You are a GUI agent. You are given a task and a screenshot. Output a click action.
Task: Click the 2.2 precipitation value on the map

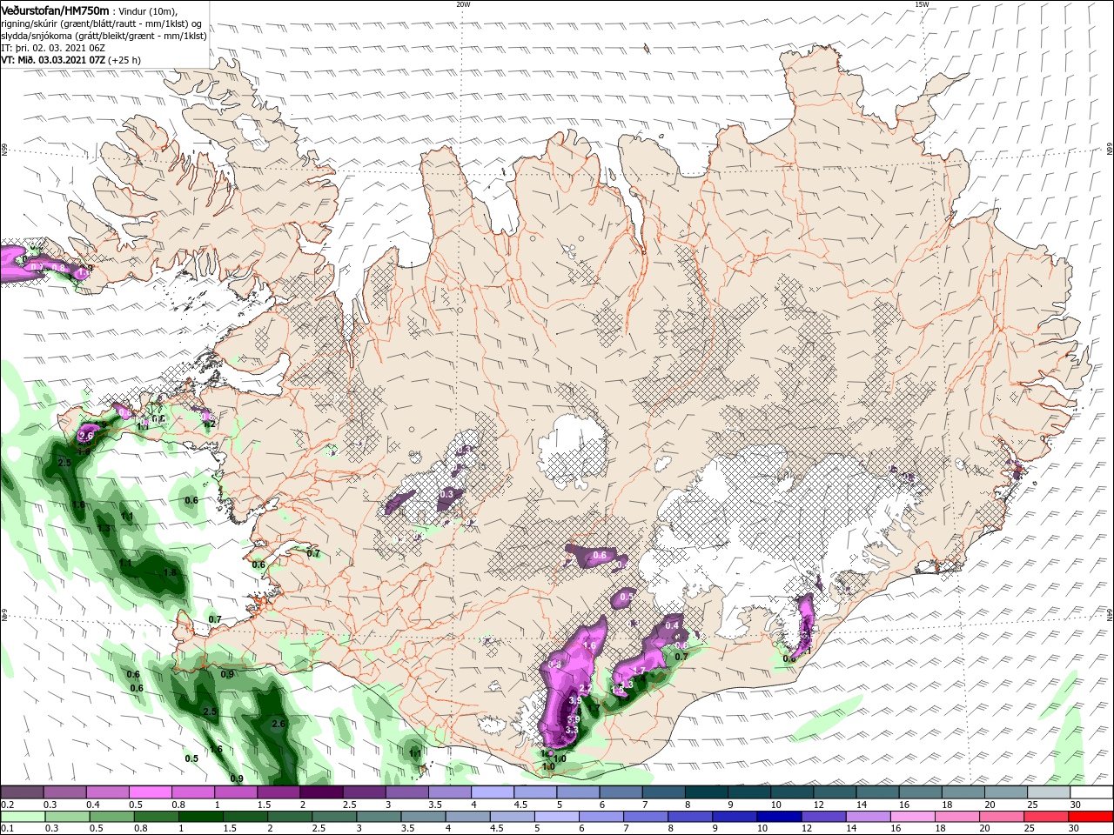(x=585, y=688)
